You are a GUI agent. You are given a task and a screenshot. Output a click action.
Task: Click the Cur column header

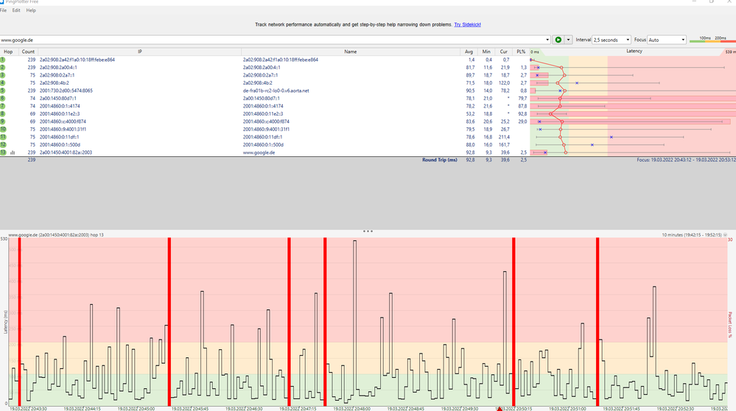pos(504,52)
